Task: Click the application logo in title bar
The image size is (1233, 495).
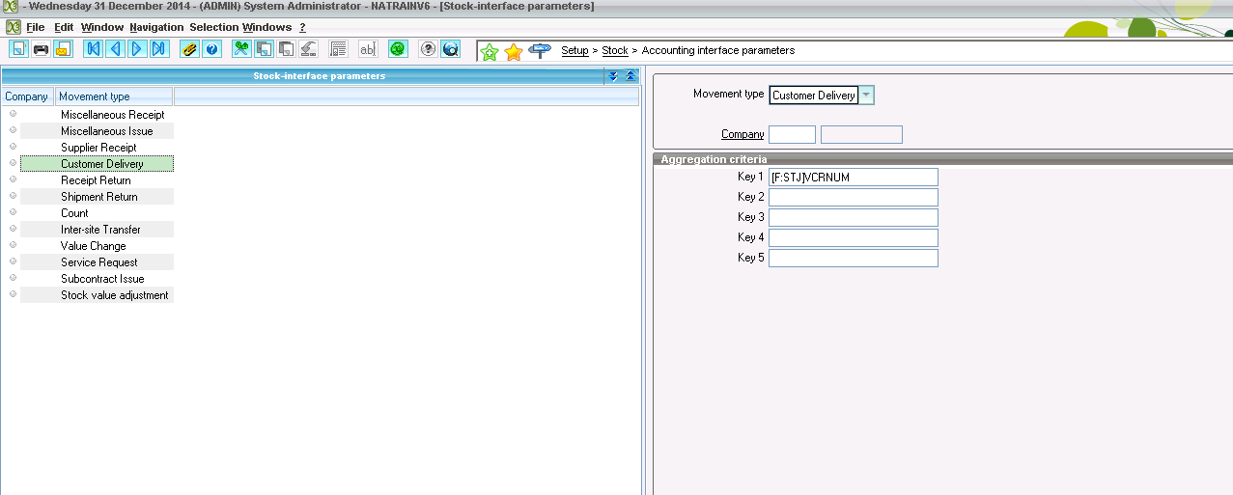Action: [x=10, y=6]
